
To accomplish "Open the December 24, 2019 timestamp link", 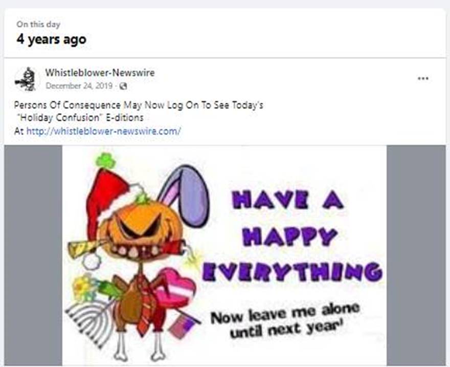I will 79,86.
